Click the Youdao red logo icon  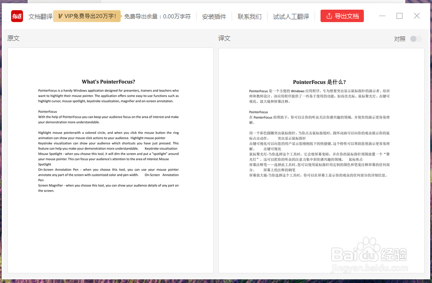(17, 16)
